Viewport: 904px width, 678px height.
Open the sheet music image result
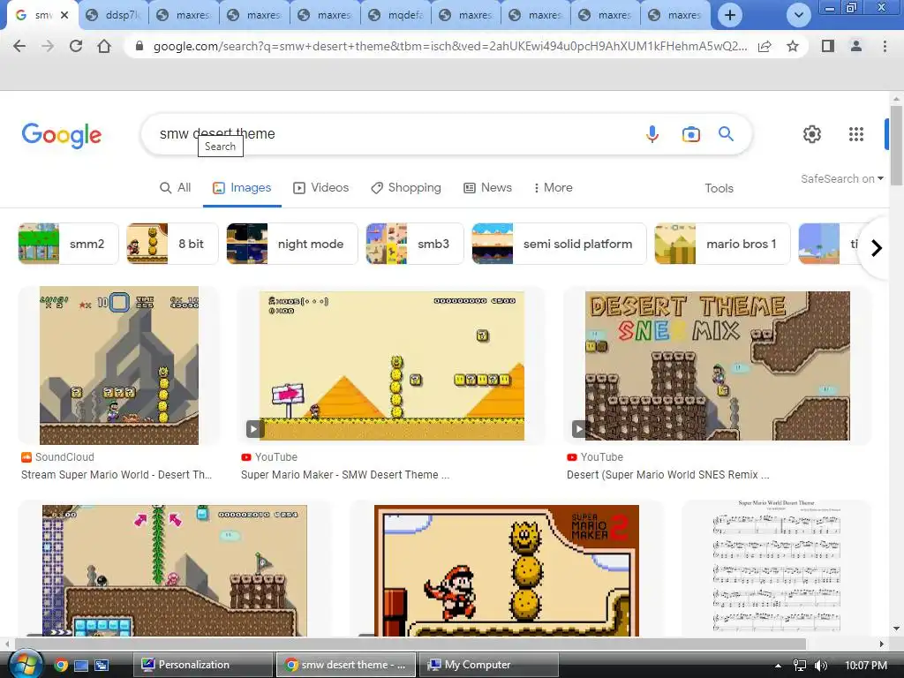[777, 568]
